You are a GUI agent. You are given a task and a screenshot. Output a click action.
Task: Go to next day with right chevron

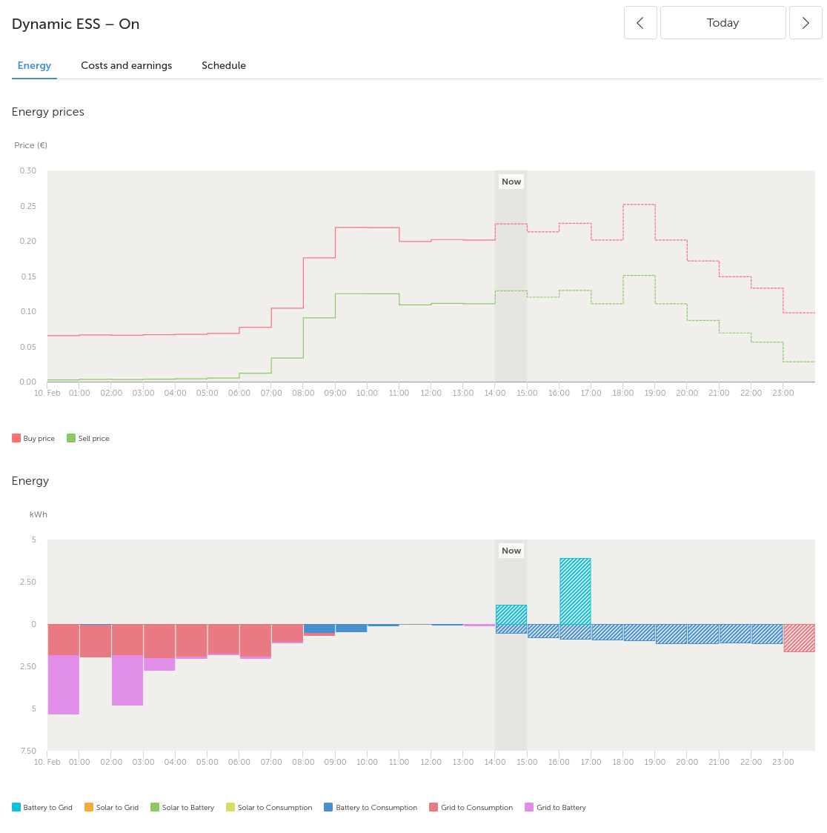pyautogui.click(x=806, y=23)
